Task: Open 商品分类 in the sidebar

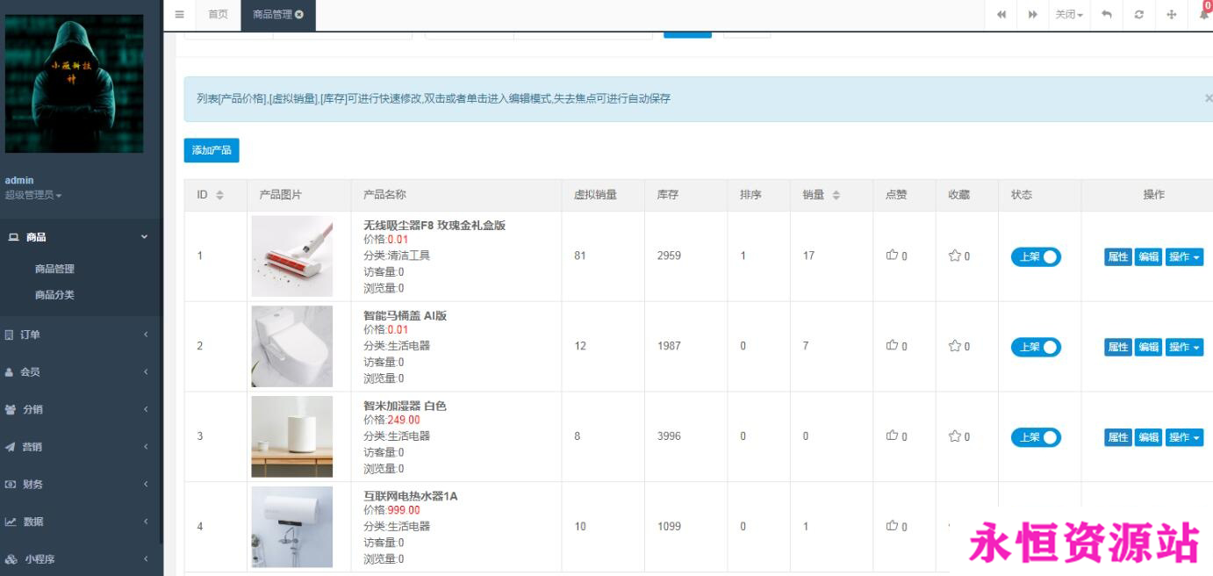Action: pyautogui.click(x=54, y=295)
